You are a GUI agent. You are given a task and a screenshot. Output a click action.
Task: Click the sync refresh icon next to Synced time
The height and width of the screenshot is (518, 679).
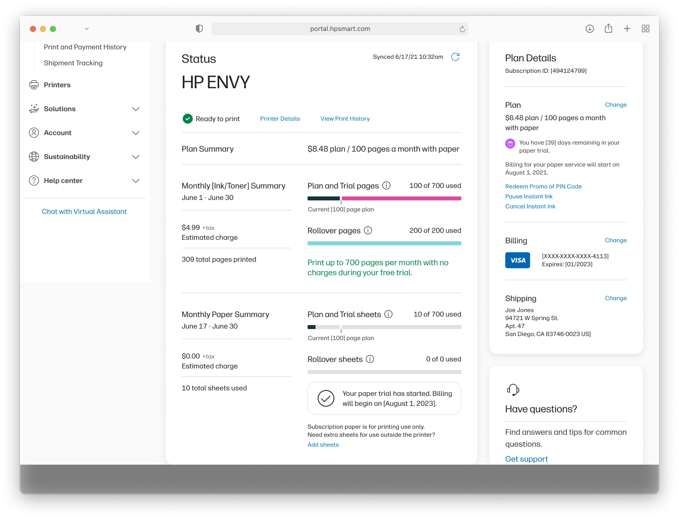[x=455, y=57]
